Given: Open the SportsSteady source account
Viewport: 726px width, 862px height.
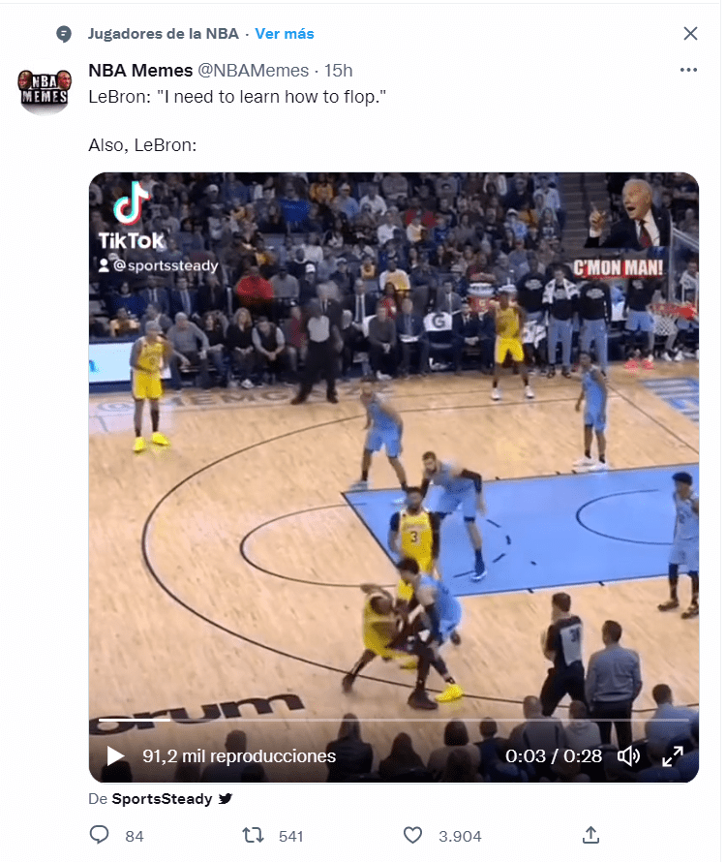Looking at the screenshot, I should 162,798.
